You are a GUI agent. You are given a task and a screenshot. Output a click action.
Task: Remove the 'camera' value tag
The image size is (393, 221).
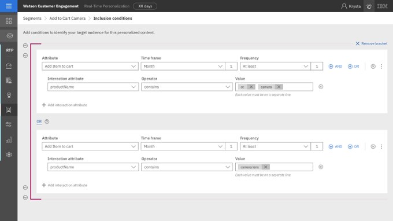pyautogui.click(x=279, y=87)
